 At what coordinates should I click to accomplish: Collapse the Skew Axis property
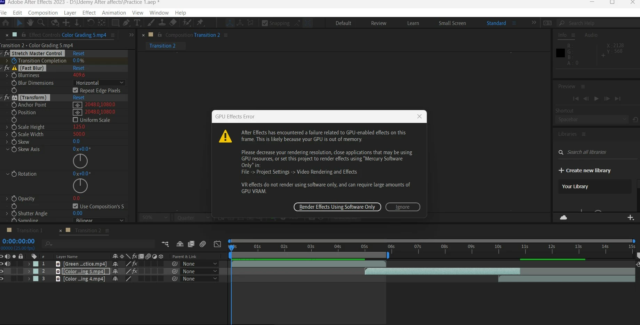coord(7,149)
